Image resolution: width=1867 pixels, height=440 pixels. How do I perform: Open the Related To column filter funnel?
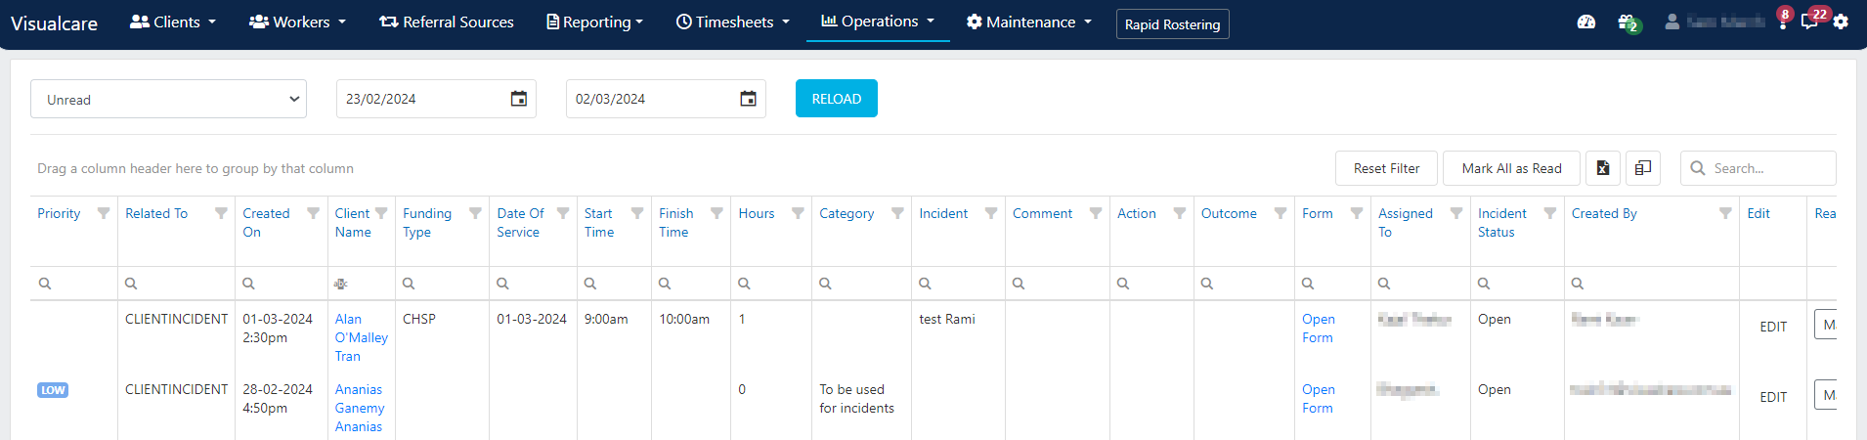(221, 213)
